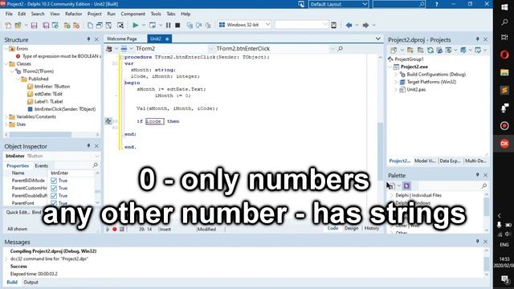Click the red record macro button

pos(114,229)
